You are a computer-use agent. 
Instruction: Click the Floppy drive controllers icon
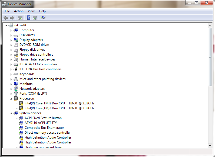pyautogui.click(x=16, y=55)
